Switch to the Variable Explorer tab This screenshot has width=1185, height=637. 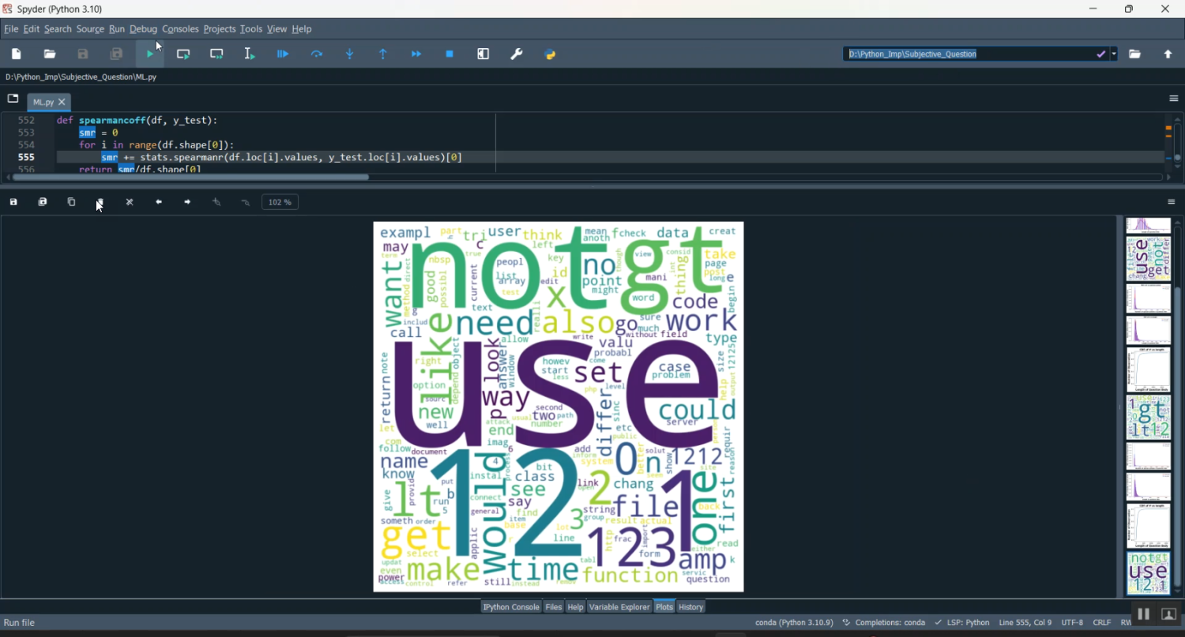point(619,606)
